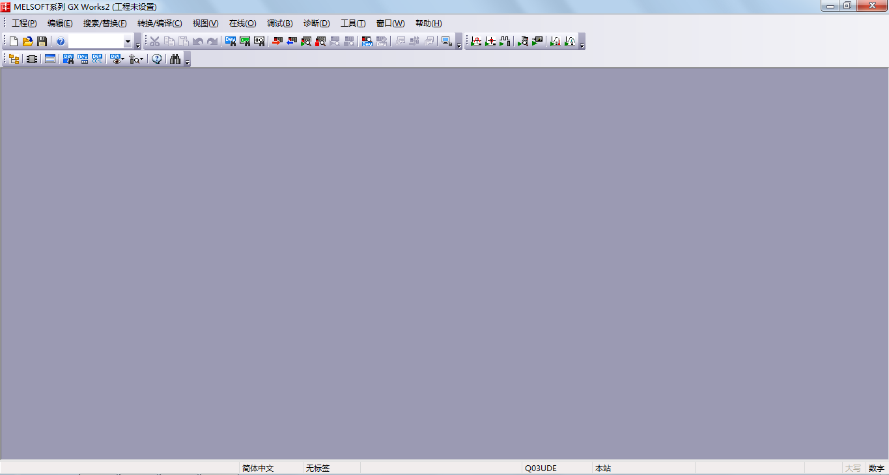
Task: Toggle the Navigation window tree icon
Action: click(x=14, y=59)
